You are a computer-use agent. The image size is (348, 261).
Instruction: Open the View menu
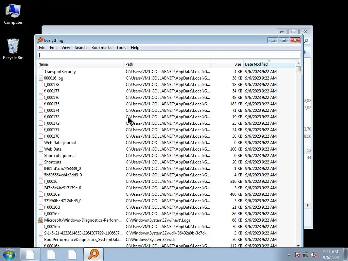66,48
